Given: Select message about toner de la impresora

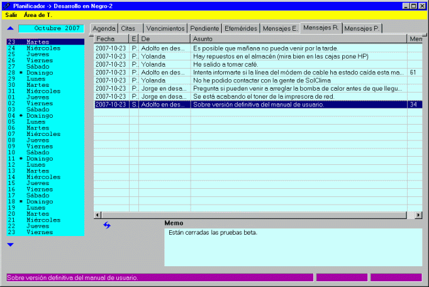Looking at the screenshot, I should click(x=264, y=96).
